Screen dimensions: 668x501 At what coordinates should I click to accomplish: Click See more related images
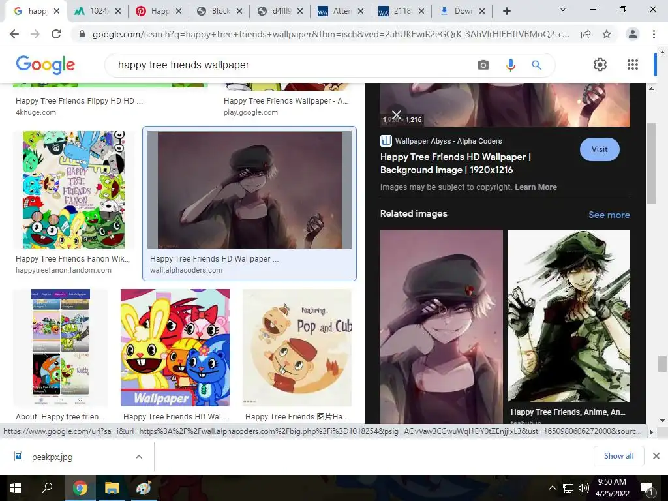[x=609, y=215]
